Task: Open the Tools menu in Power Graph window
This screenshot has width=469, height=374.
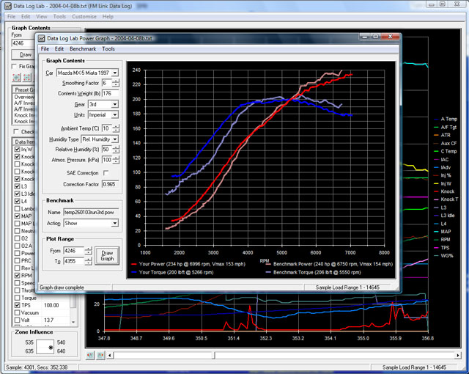Action: pos(108,49)
